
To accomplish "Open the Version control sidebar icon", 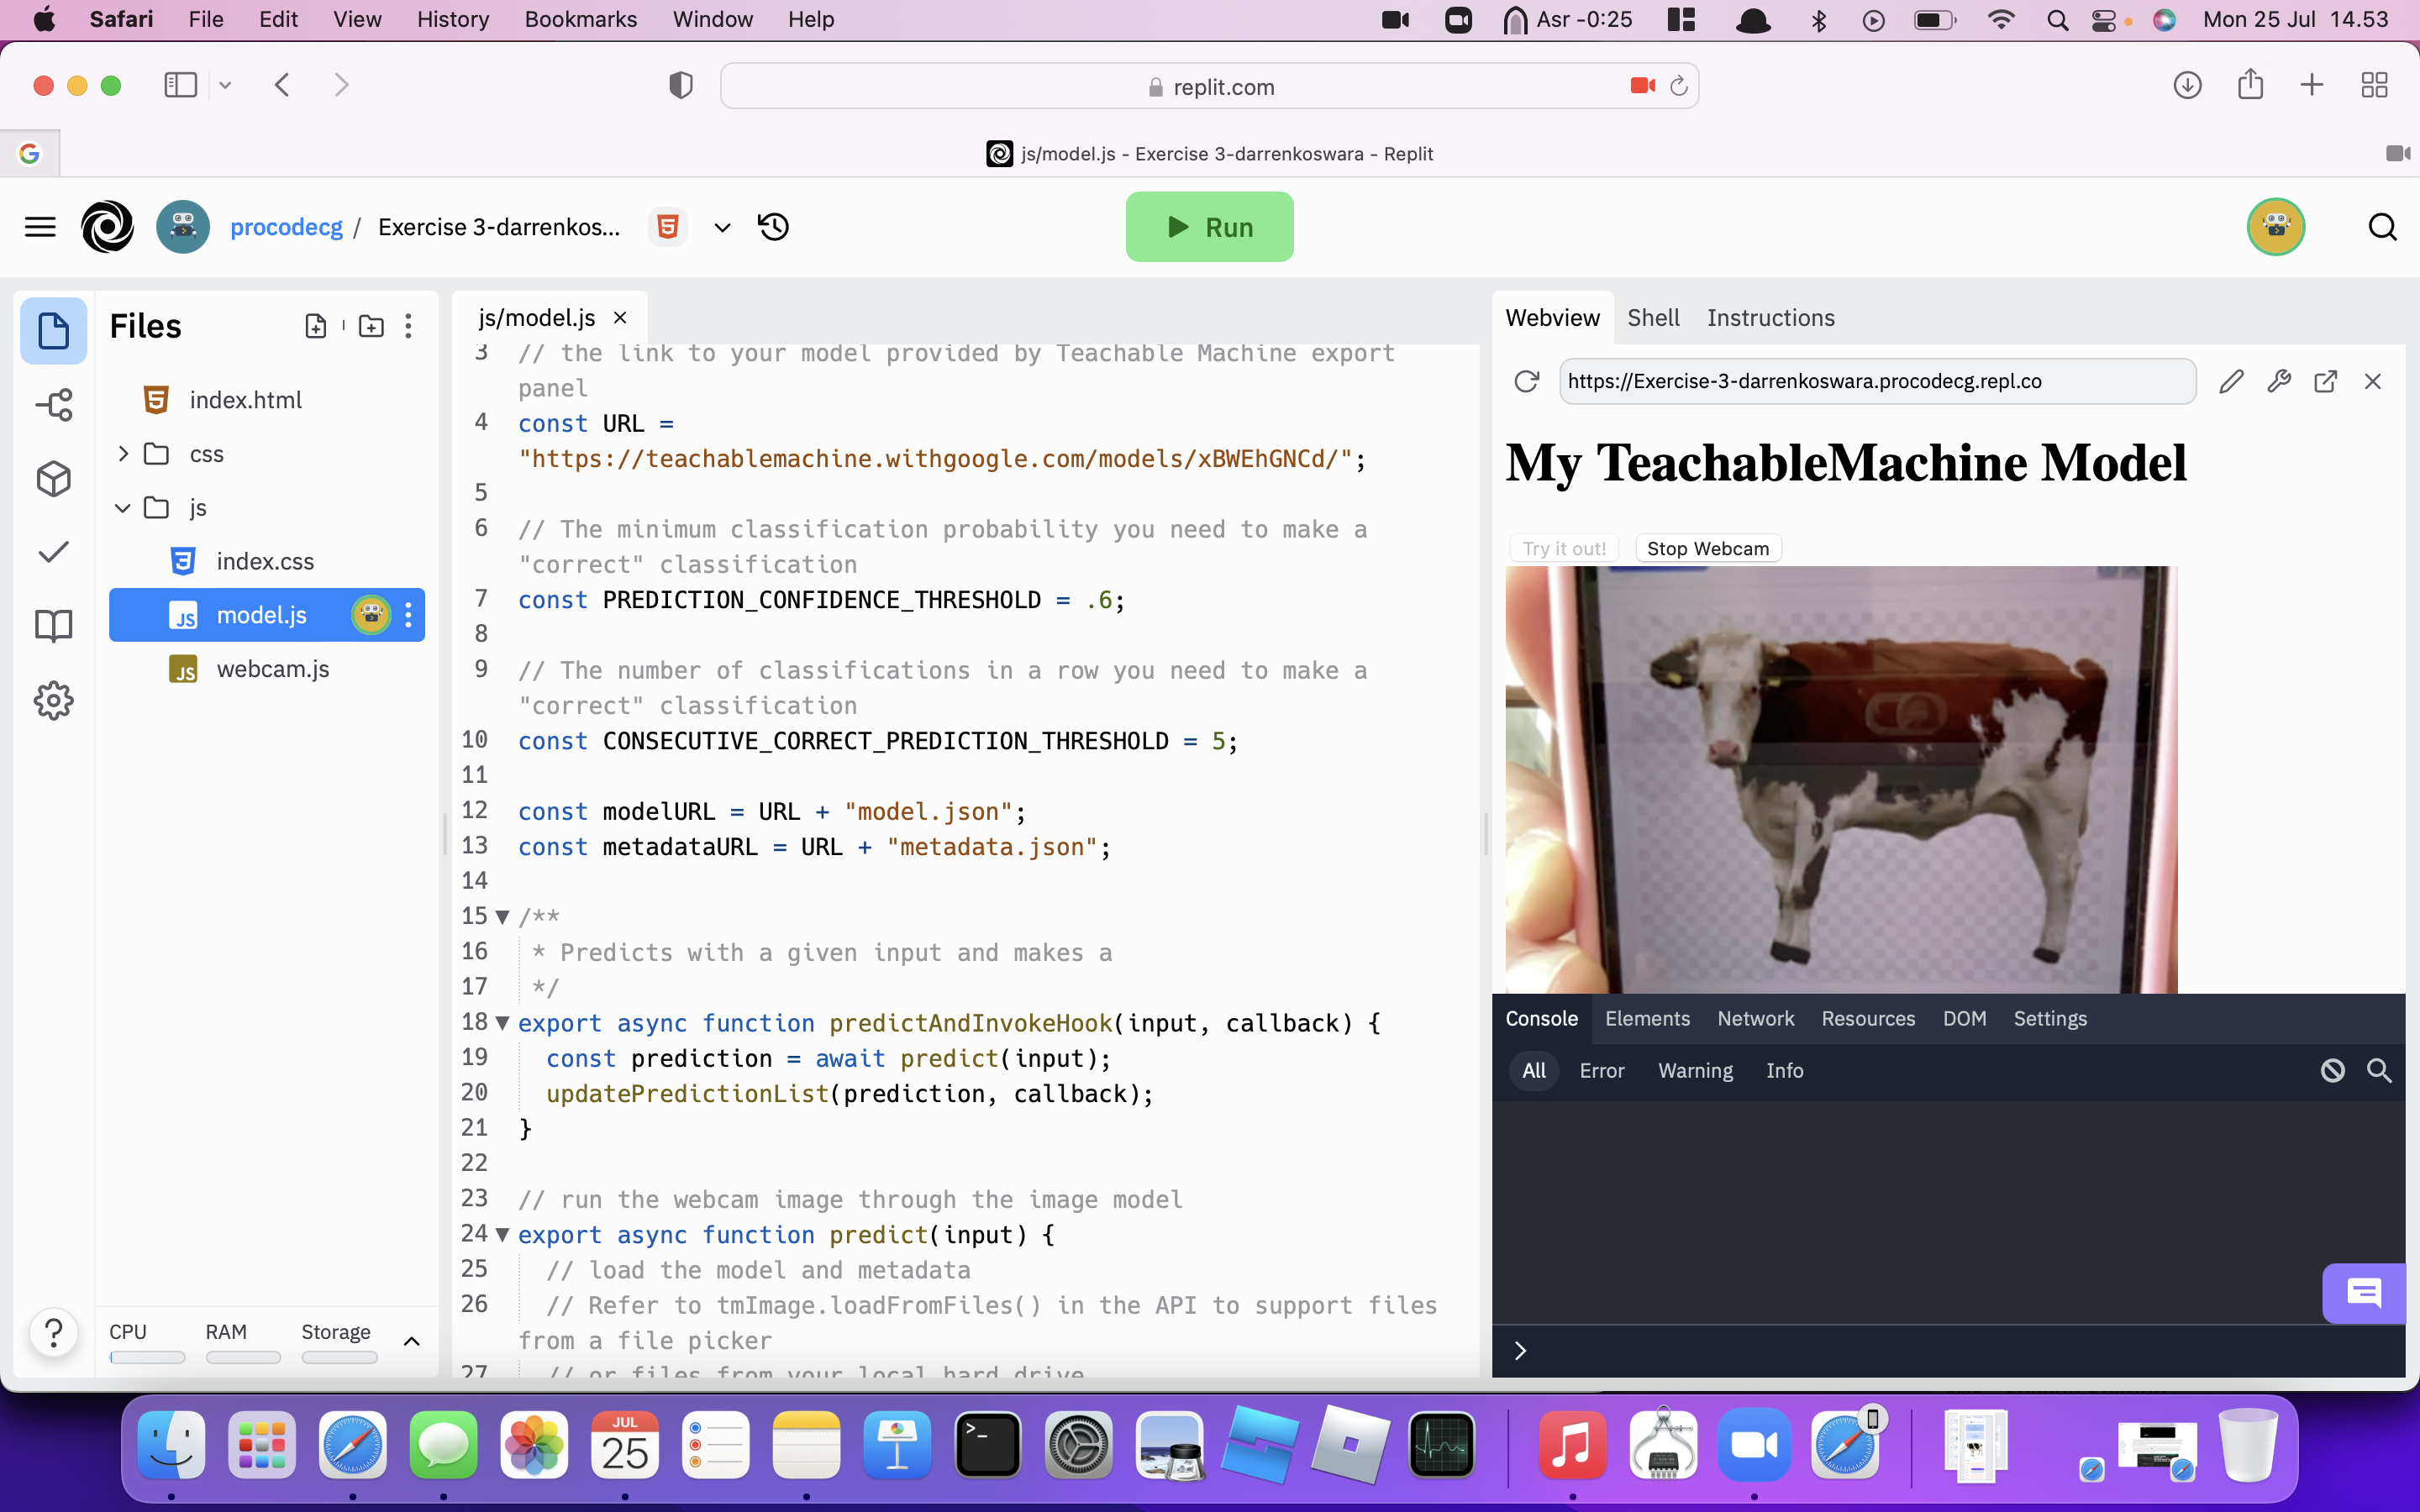I will coord(53,404).
